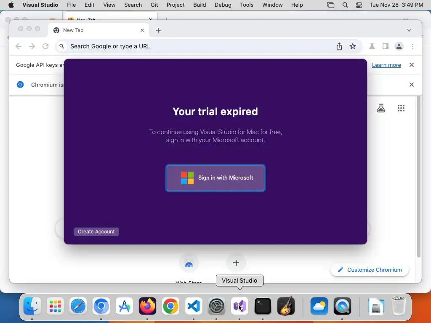431x323 pixels.
Task: Open the Apple menu
Action: coord(11,5)
